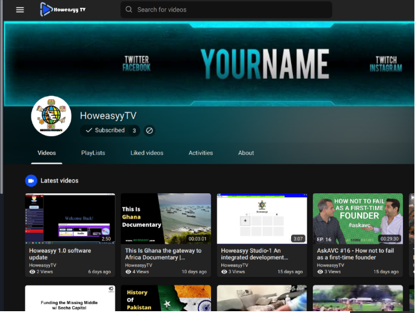Click the YOURNAME channel banner
Screen dimensions: 415x313
(209, 64)
